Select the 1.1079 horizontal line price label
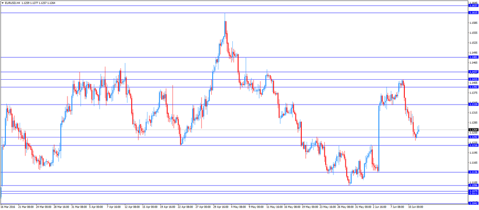The width and height of the screenshot is (479, 210). [x=473, y=191]
